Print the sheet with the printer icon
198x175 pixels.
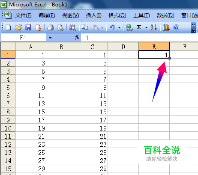click(x=50, y=27)
